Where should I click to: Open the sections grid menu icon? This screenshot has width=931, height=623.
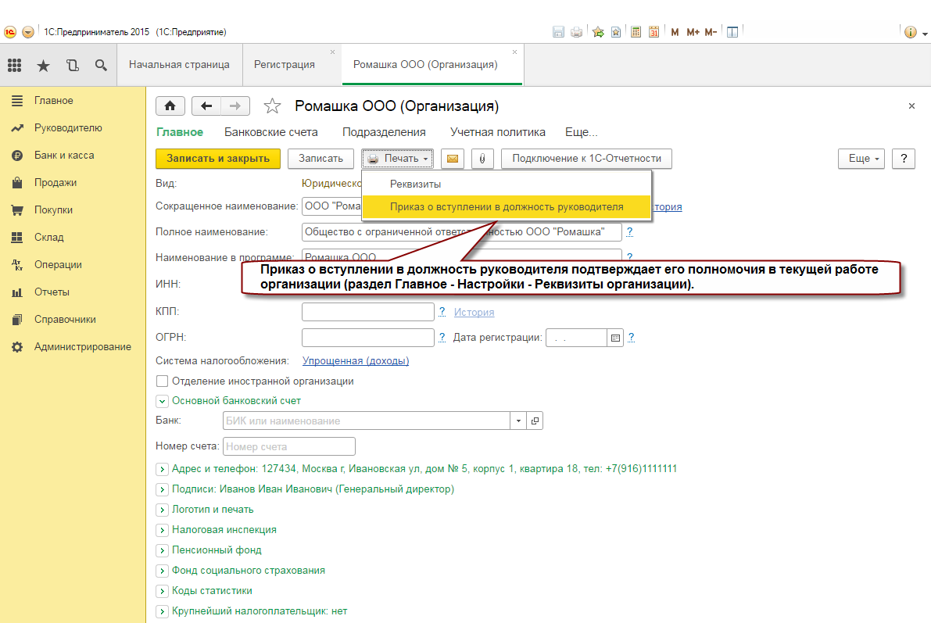(x=15, y=66)
